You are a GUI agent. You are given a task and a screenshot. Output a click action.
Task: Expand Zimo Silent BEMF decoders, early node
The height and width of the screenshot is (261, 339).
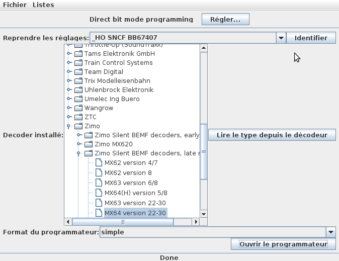coord(79,135)
